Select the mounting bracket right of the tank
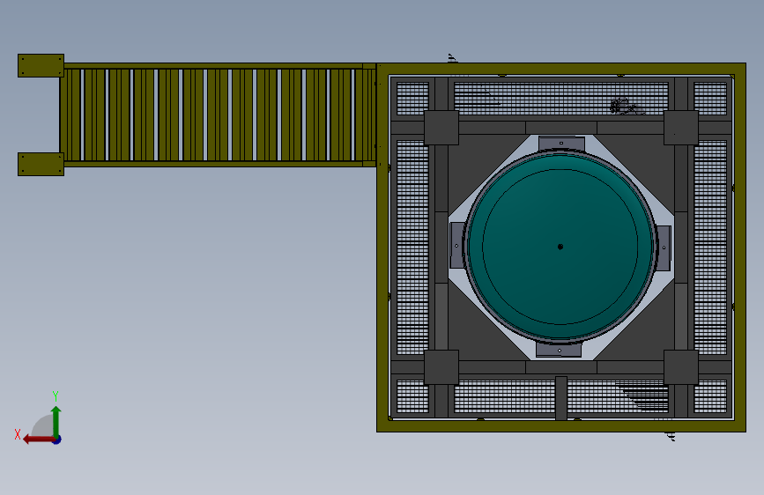 (664, 247)
